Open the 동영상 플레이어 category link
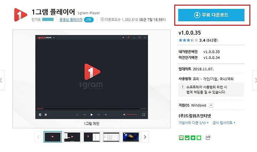257x152 pixels. [71, 20]
